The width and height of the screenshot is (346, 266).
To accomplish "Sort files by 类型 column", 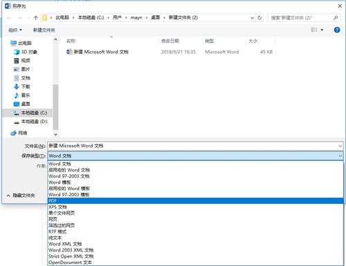I will click(209, 41).
